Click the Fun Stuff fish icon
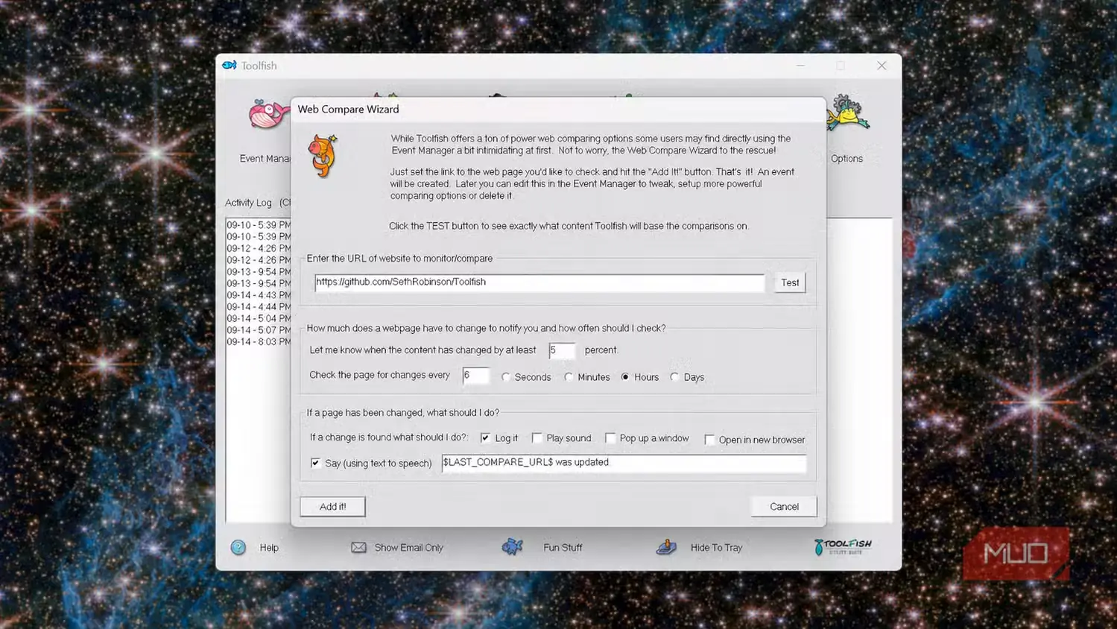Viewport: 1117px width, 629px height. pyautogui.click(x=513, y=546)
